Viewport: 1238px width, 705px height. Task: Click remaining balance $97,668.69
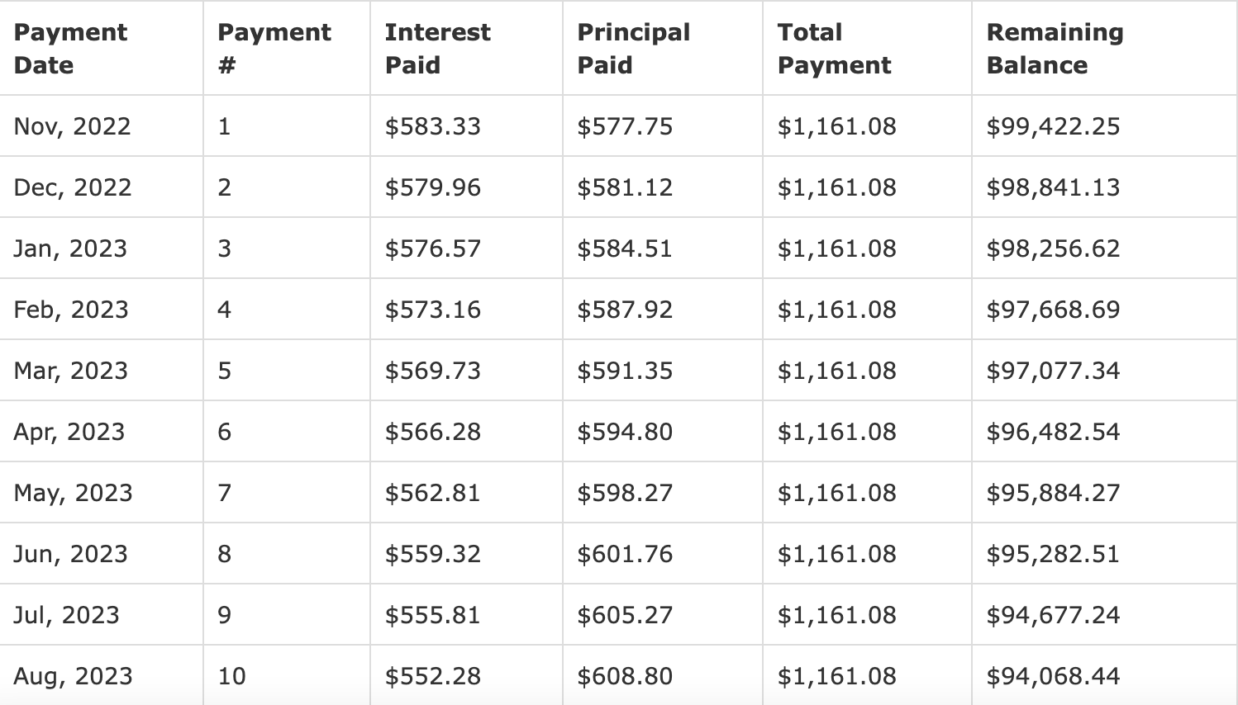(1053, 310)
